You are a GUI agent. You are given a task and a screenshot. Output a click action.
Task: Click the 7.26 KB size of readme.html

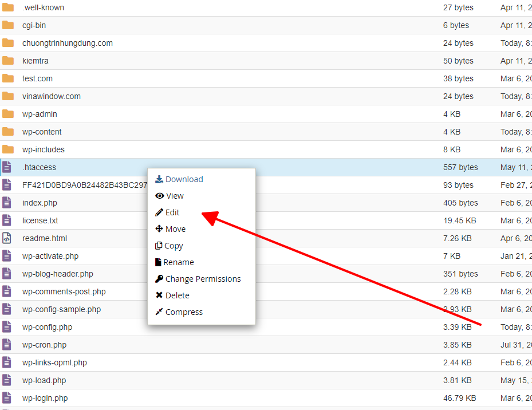458,238
